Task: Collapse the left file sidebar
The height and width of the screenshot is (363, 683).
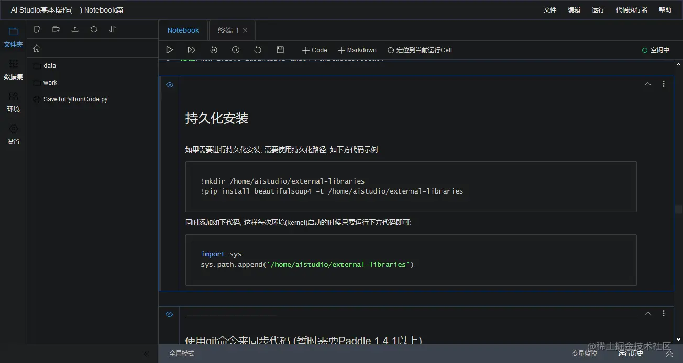Action: click(146, 354)
